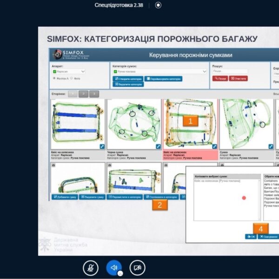Unmute the microphone in the call controls
This screenshot has width=279, height=279.
coord(91,268)
